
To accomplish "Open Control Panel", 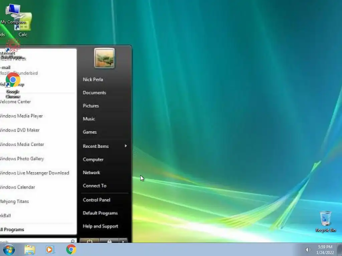I will (97, 200).
